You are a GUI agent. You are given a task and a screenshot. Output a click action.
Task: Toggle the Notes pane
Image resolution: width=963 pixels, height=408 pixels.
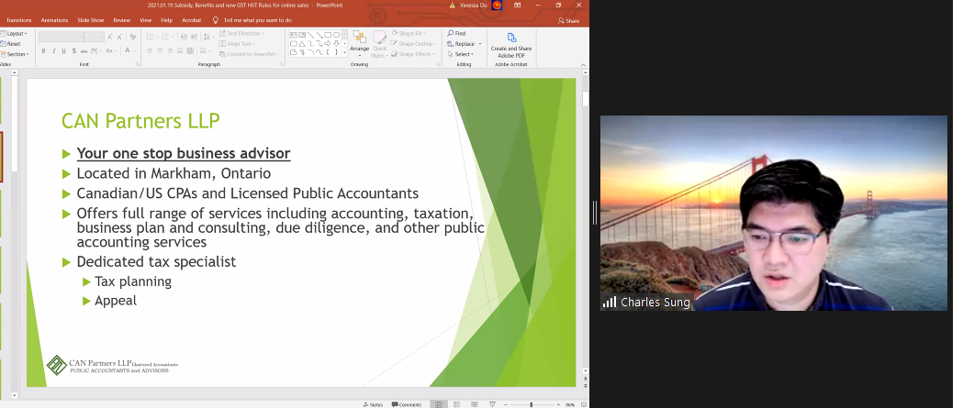click(374, 404)
